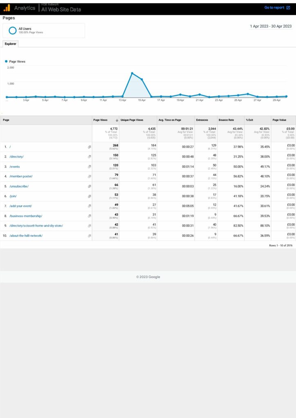Click the Avg. Time on Page column header
296x418 pixels.
[x=169, y=120]
